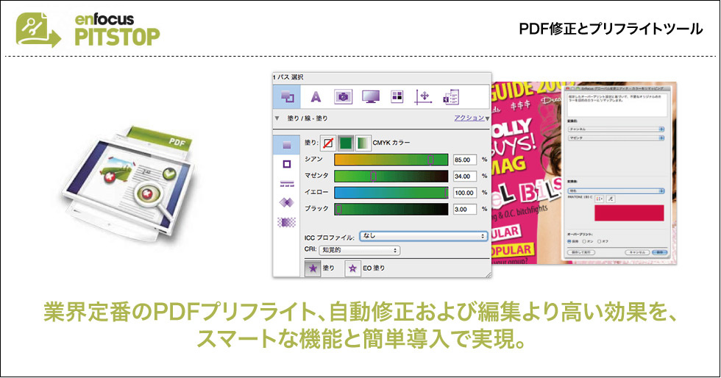Select the fill and stroke inspector icon

287,96
